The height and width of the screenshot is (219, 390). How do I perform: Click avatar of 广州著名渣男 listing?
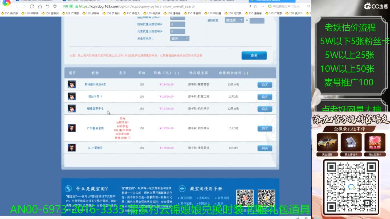click(72, 128)
